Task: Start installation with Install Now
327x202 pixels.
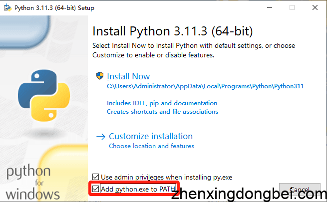Action: click(128, 76)
